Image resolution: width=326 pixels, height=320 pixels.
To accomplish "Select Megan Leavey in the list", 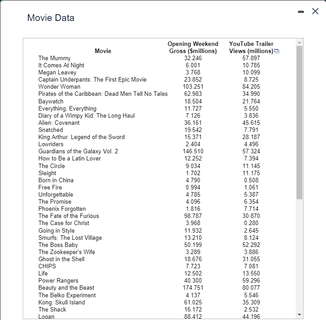I will point(58,72).
